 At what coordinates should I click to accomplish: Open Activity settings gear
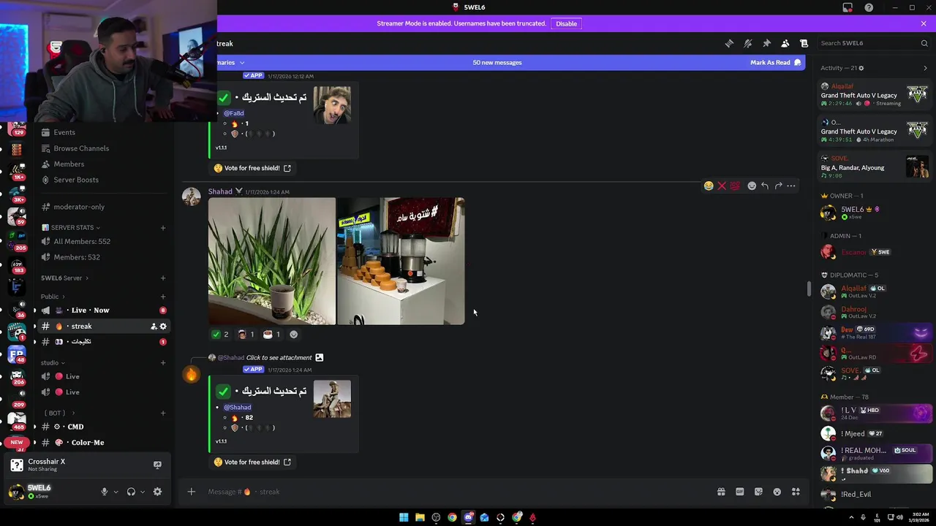(861, 68)
